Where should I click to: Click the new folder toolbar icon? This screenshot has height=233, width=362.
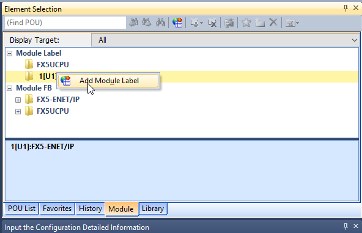point(260,23)
